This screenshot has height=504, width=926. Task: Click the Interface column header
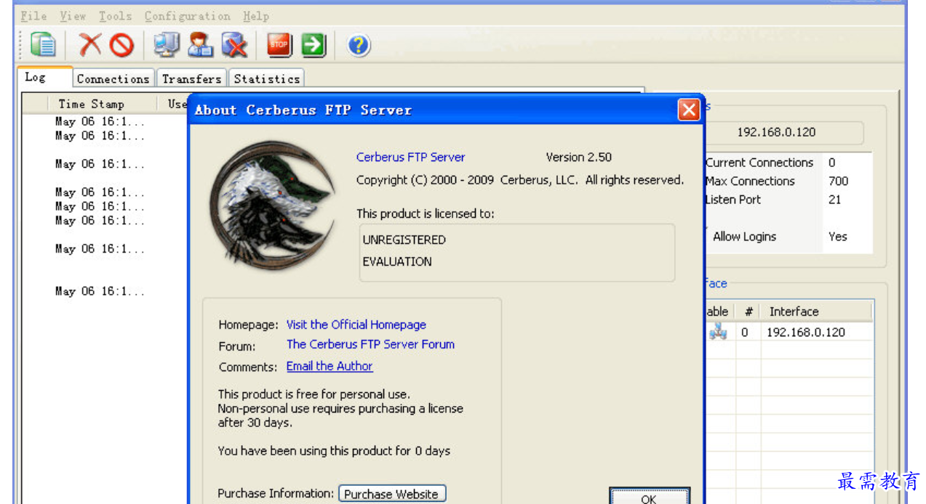click(817, 312)
